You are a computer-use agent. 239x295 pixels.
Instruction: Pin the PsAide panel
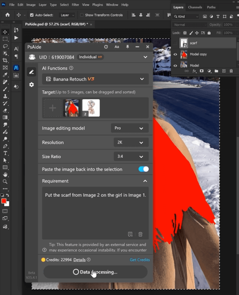pyautogui.click(x=128, y=47)
